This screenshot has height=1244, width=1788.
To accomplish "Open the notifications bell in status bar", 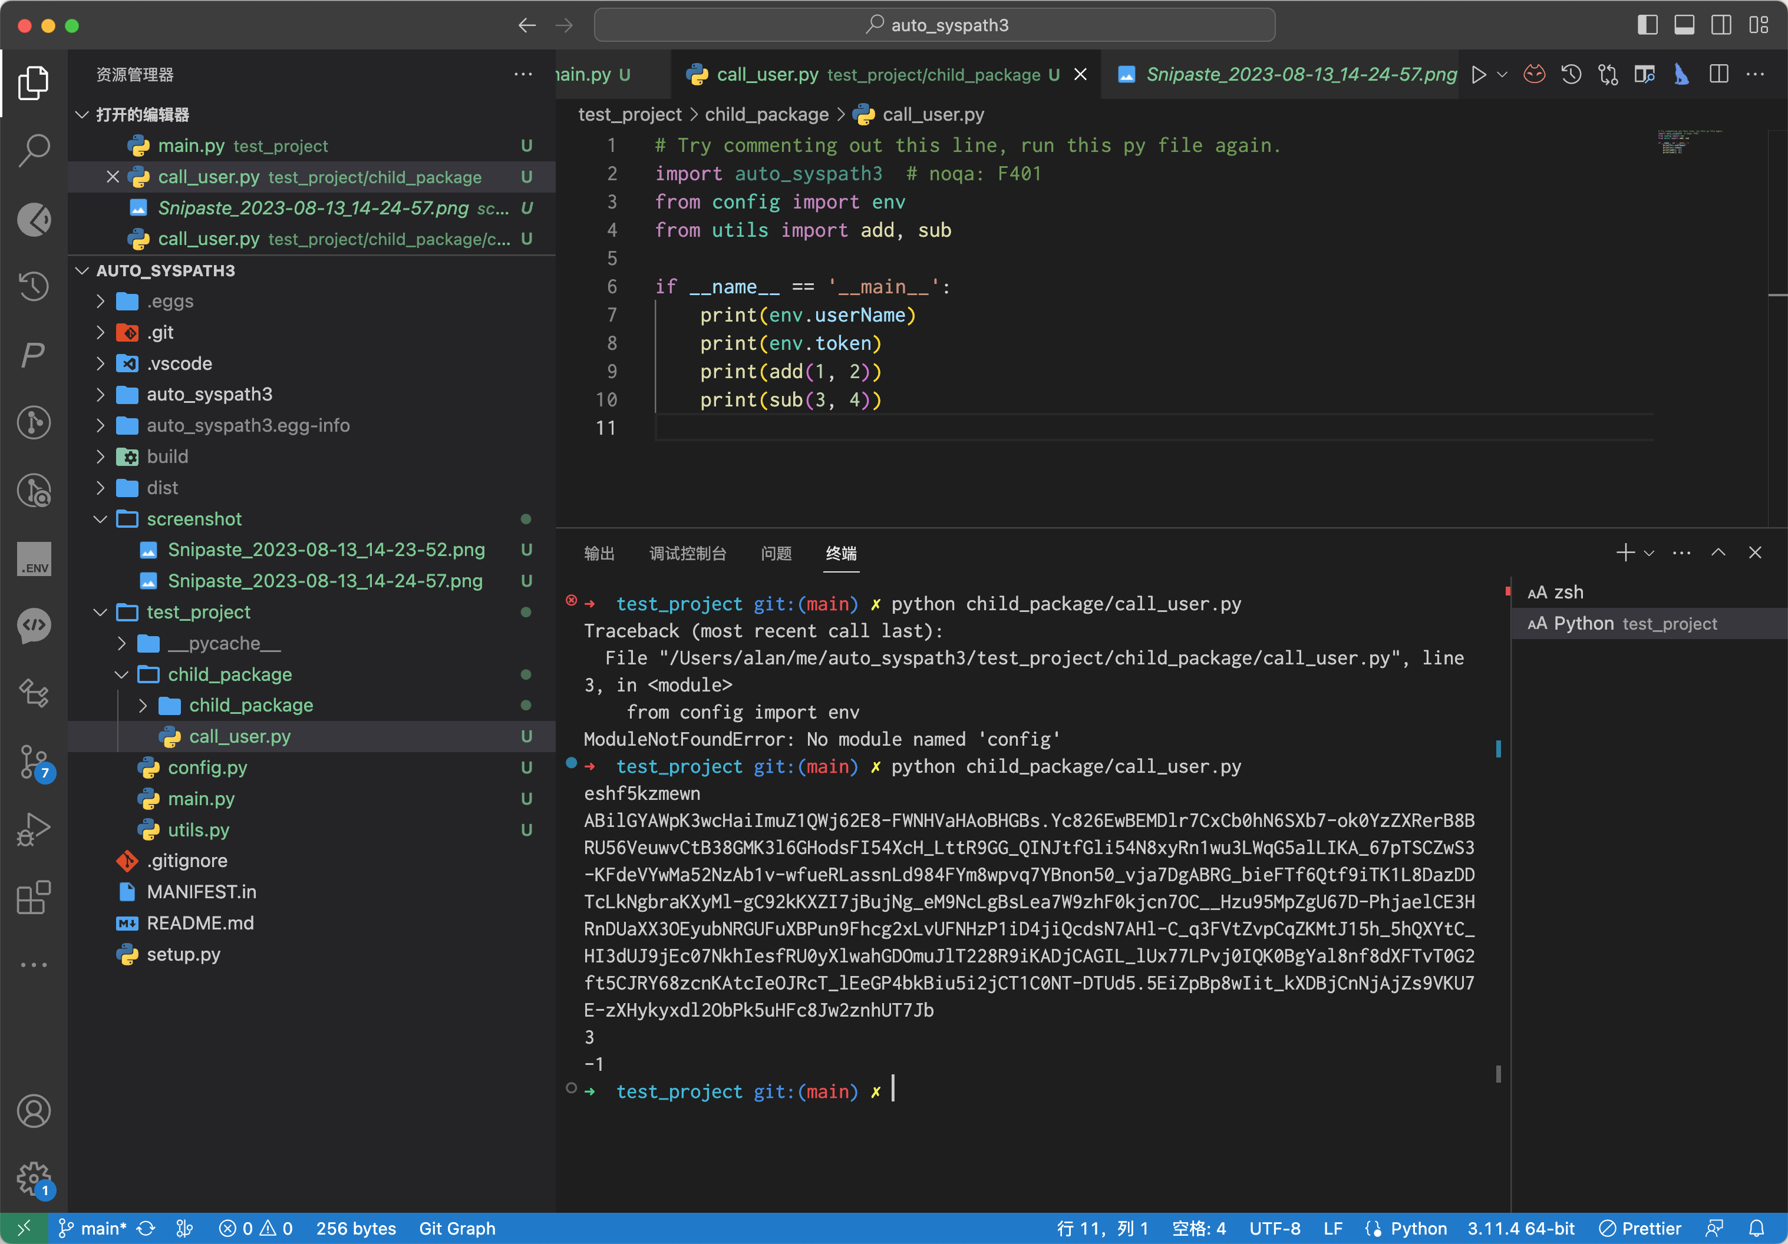I will coord(1757,1228).
